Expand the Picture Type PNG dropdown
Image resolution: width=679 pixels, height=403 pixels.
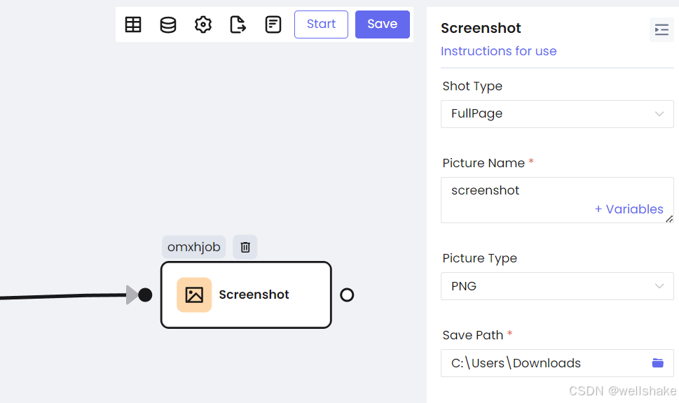pyautogui.click(x=557, y=286)
